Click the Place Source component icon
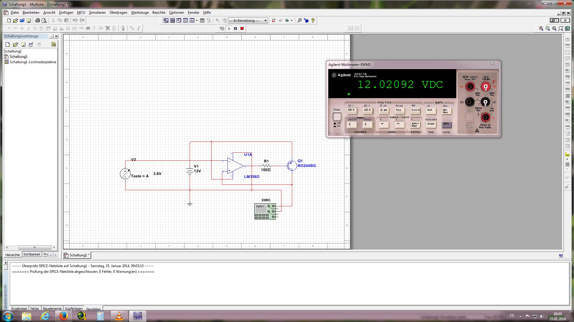 (x=9, y=29)
